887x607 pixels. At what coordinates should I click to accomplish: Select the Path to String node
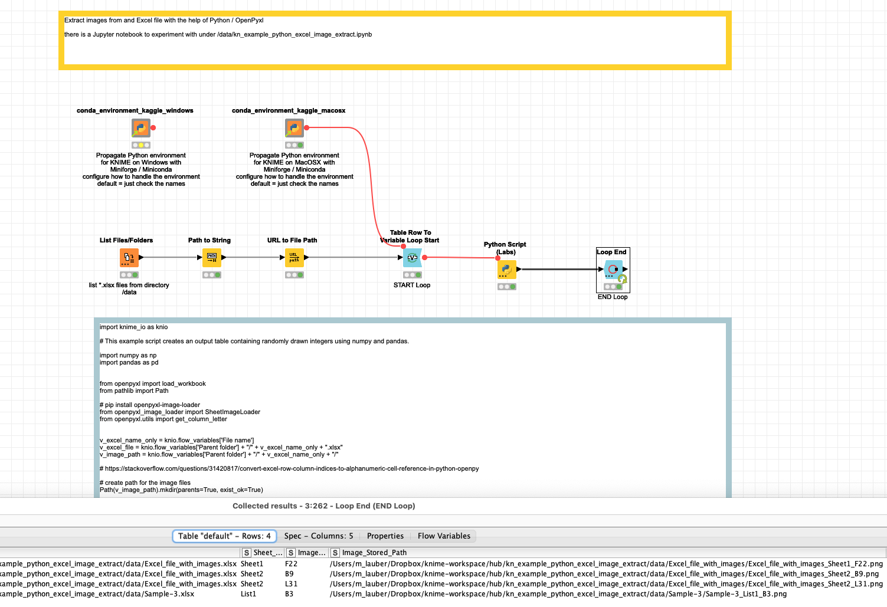(212, 258)
